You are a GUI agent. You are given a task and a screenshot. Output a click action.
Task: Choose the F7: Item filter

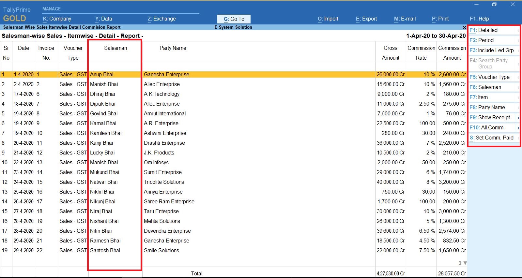[492, 97]
